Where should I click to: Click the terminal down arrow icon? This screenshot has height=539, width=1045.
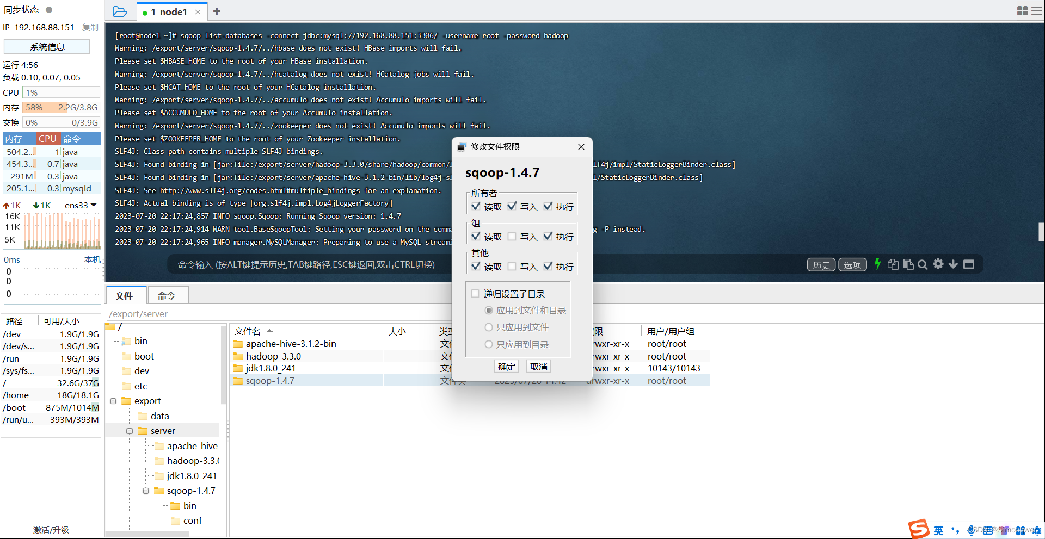click(x=953, y=264)
